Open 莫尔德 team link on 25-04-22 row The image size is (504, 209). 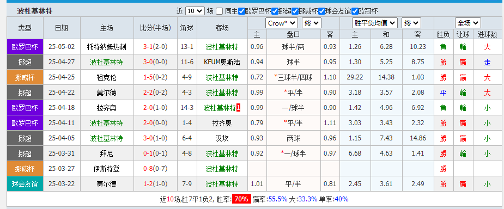pos(106,93)
